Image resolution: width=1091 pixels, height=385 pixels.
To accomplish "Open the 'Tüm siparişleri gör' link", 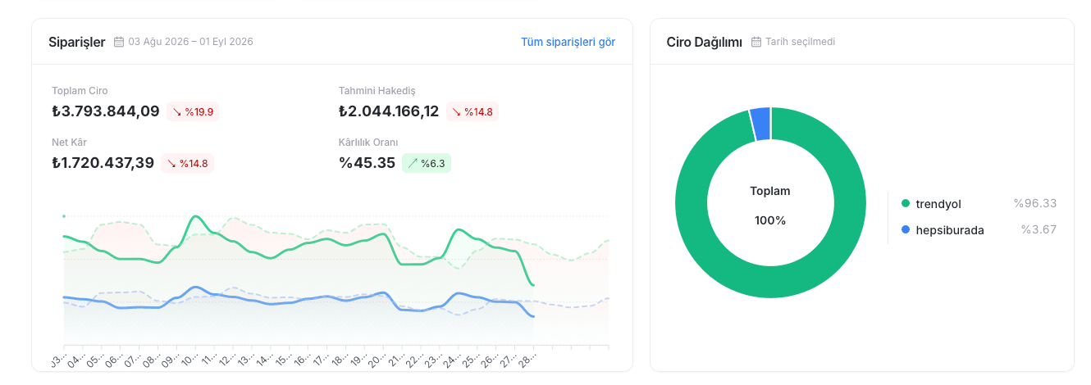I will pyautogui.click(x=568, y=42).
